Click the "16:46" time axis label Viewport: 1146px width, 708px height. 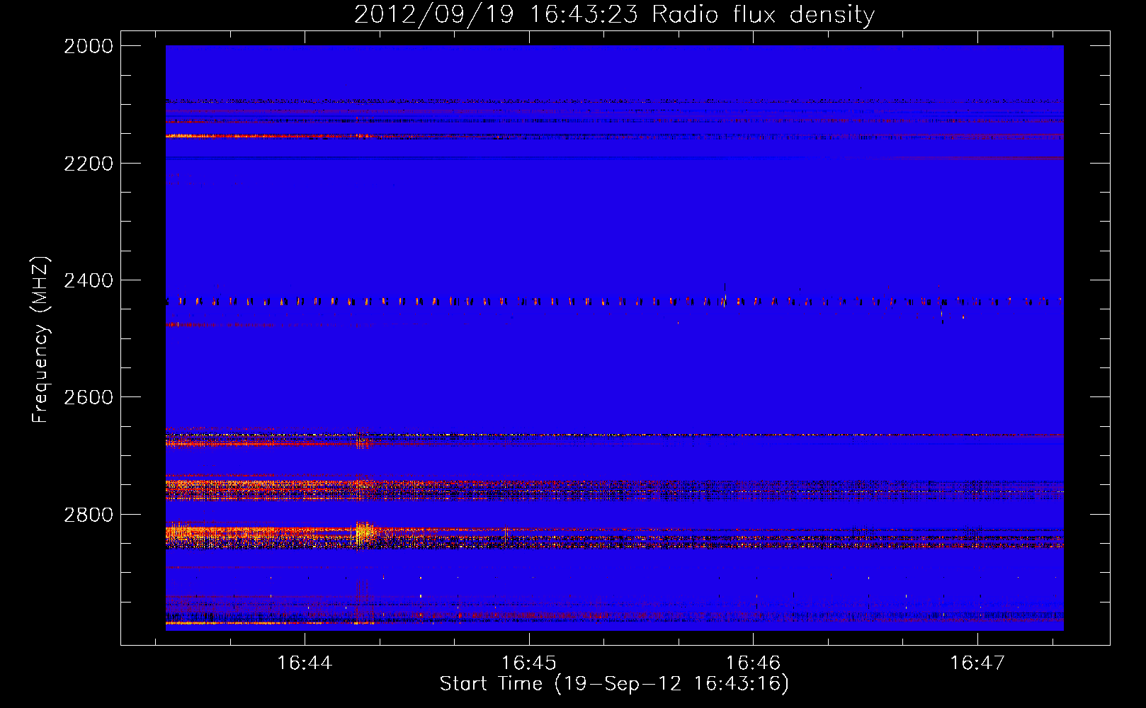753,663
